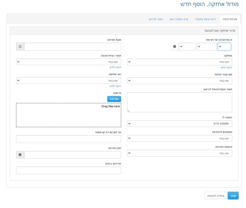Click the calendar icon beside the opening date dropdowns
This screenshot has width=246, height=208.
click(174, 46)
